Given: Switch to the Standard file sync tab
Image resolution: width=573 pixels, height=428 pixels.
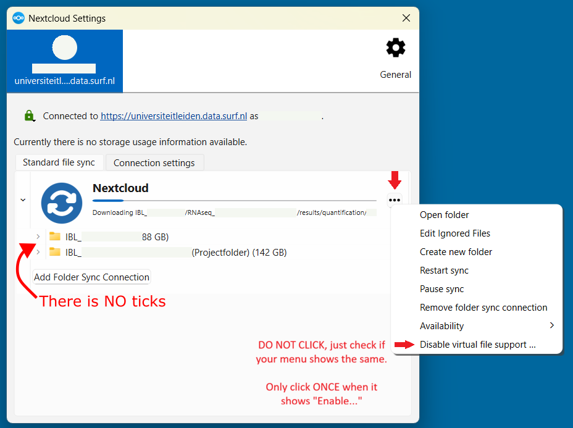Looking at the screenshot, I should pos(59,162).
